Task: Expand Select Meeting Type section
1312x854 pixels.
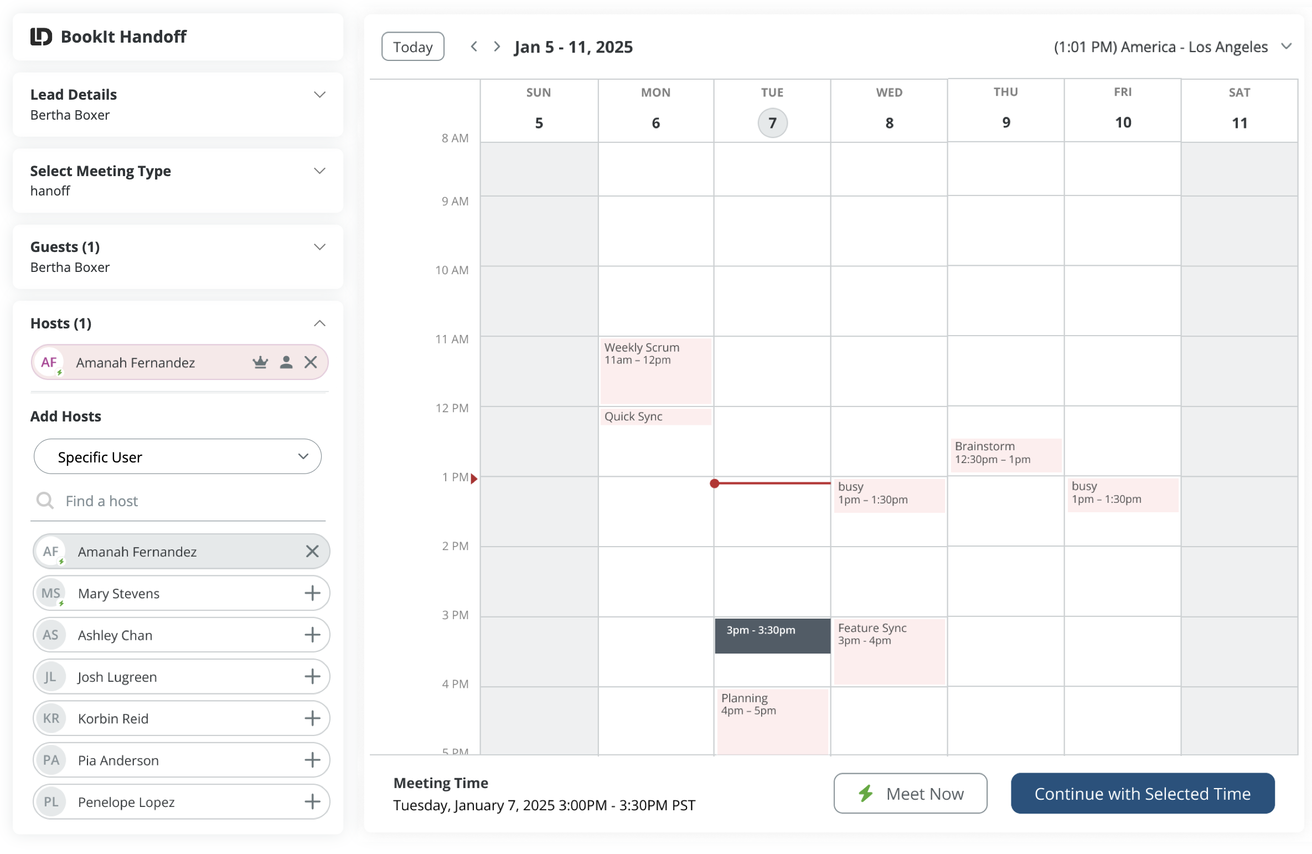Action: (319, 171)
